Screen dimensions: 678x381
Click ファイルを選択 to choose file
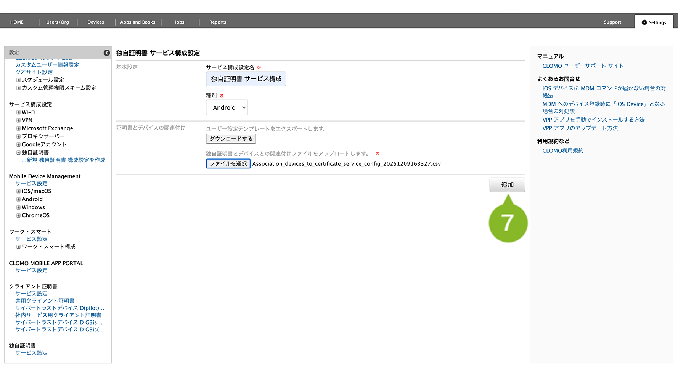click(228, 164)
